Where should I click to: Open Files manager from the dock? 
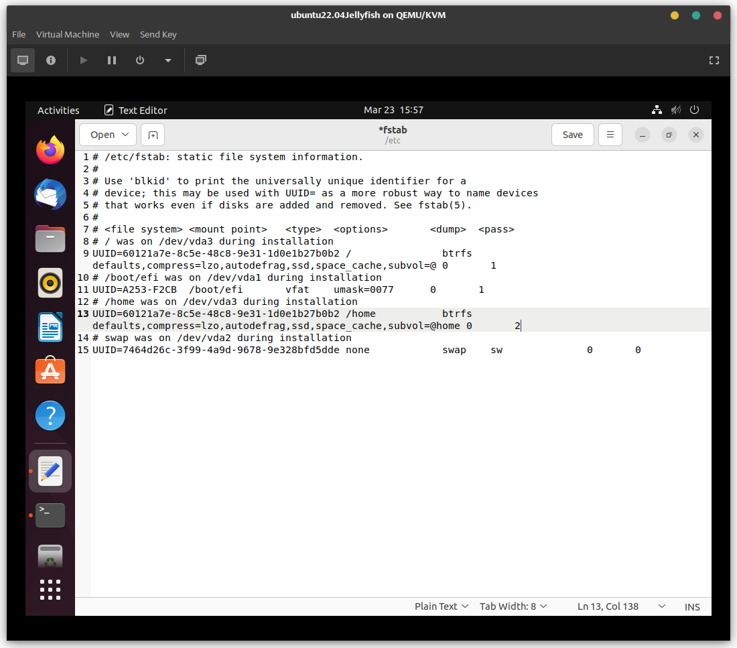click(50, 239)
